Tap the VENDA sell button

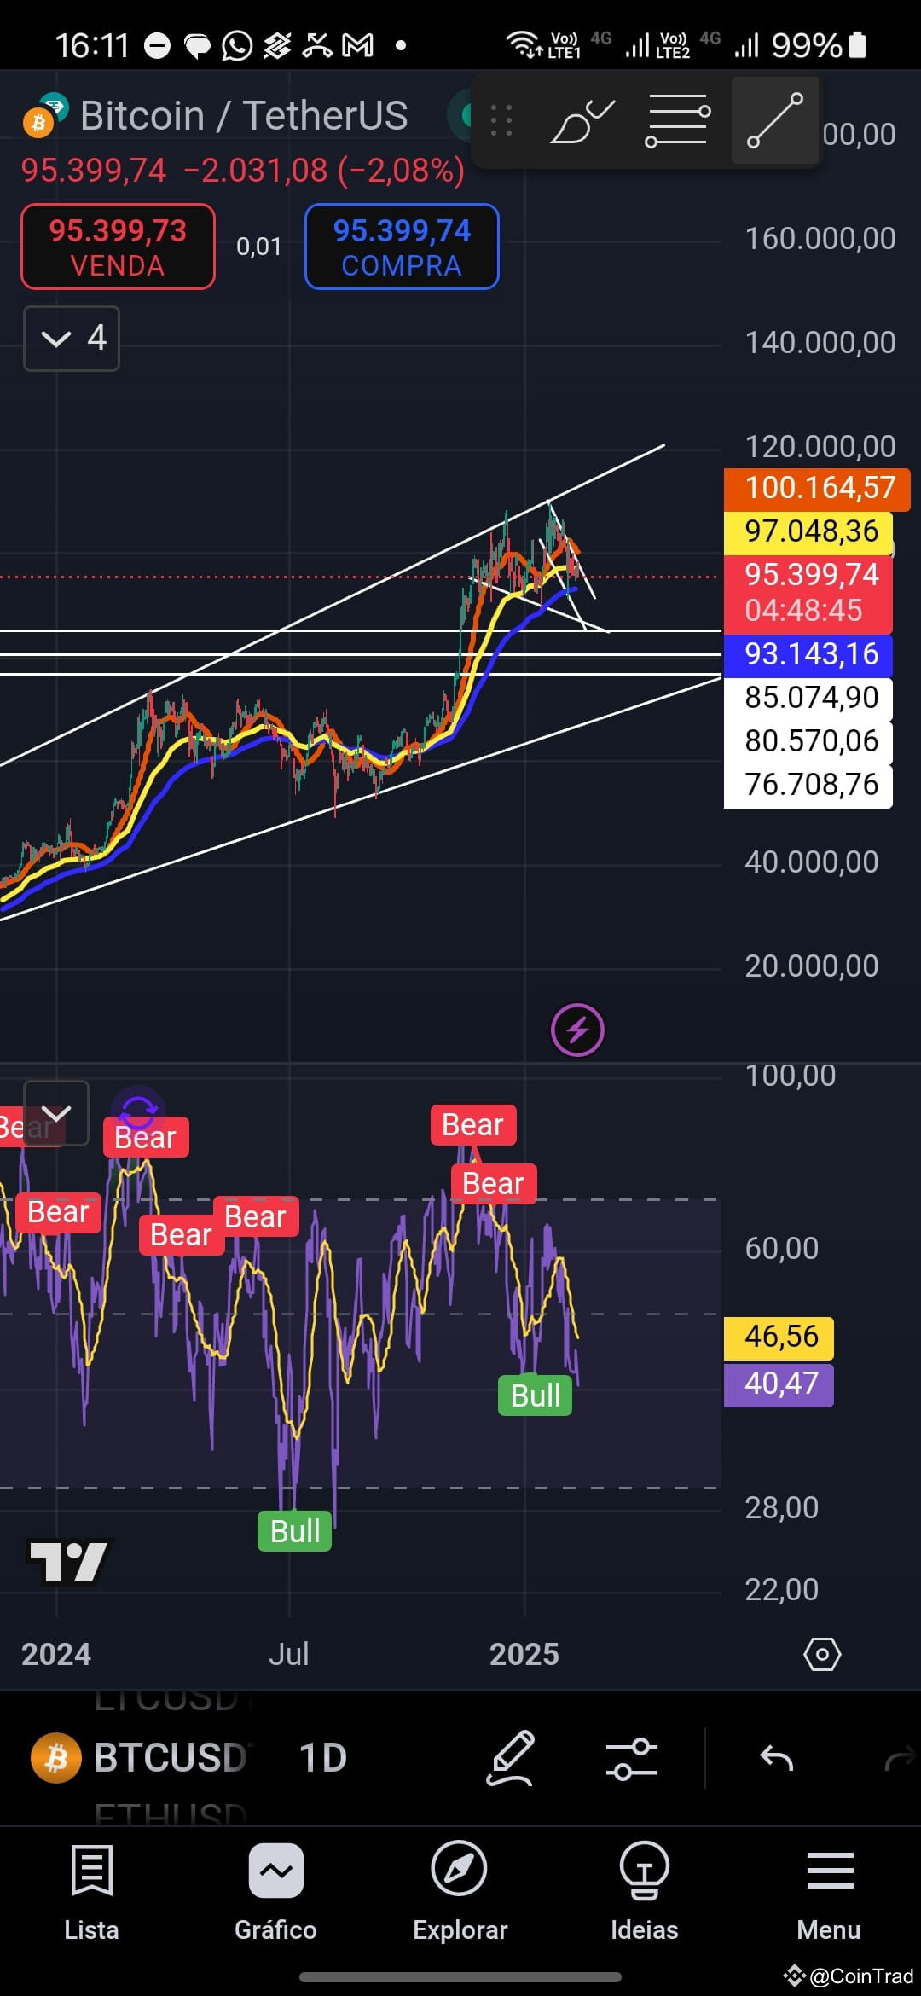coord(118,247)
